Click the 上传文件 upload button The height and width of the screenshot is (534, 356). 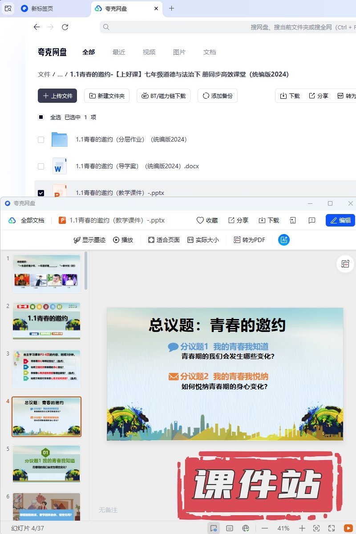tap(57, 96)
